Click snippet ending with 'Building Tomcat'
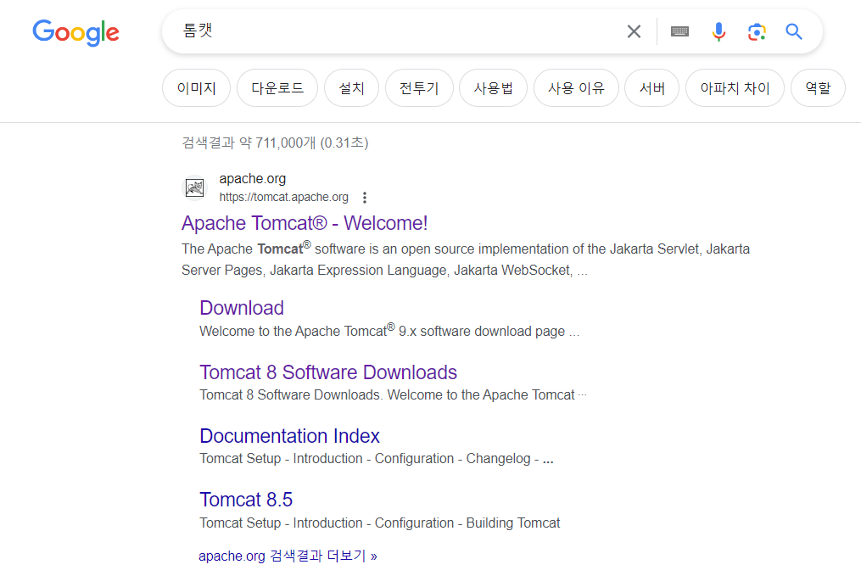861x587 pixels. [380, 523]
